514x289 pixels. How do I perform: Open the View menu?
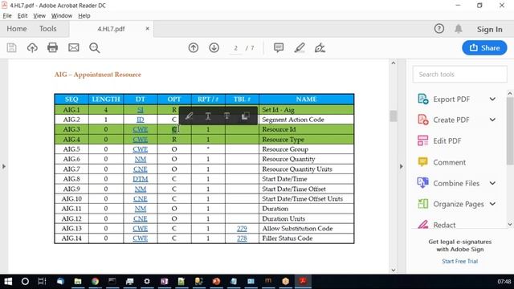39,16
